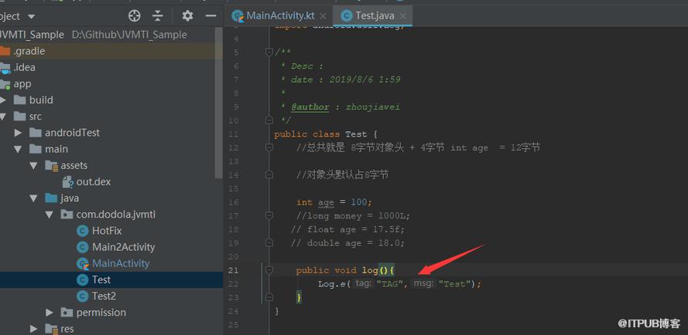Fold the comment block at line 12
Screen dimensions: 688x335
[269, 148]
